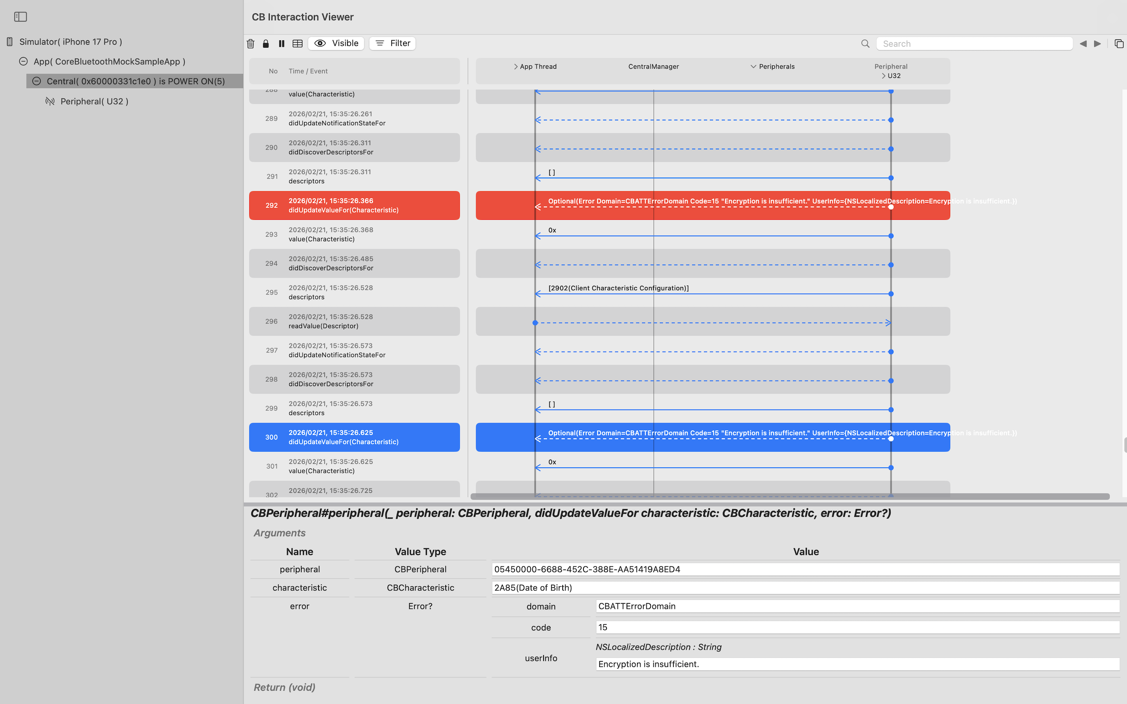1127x704 pixels.
Task: Jump to next event with forward arrow
Action: click(x=1097, y=43)
